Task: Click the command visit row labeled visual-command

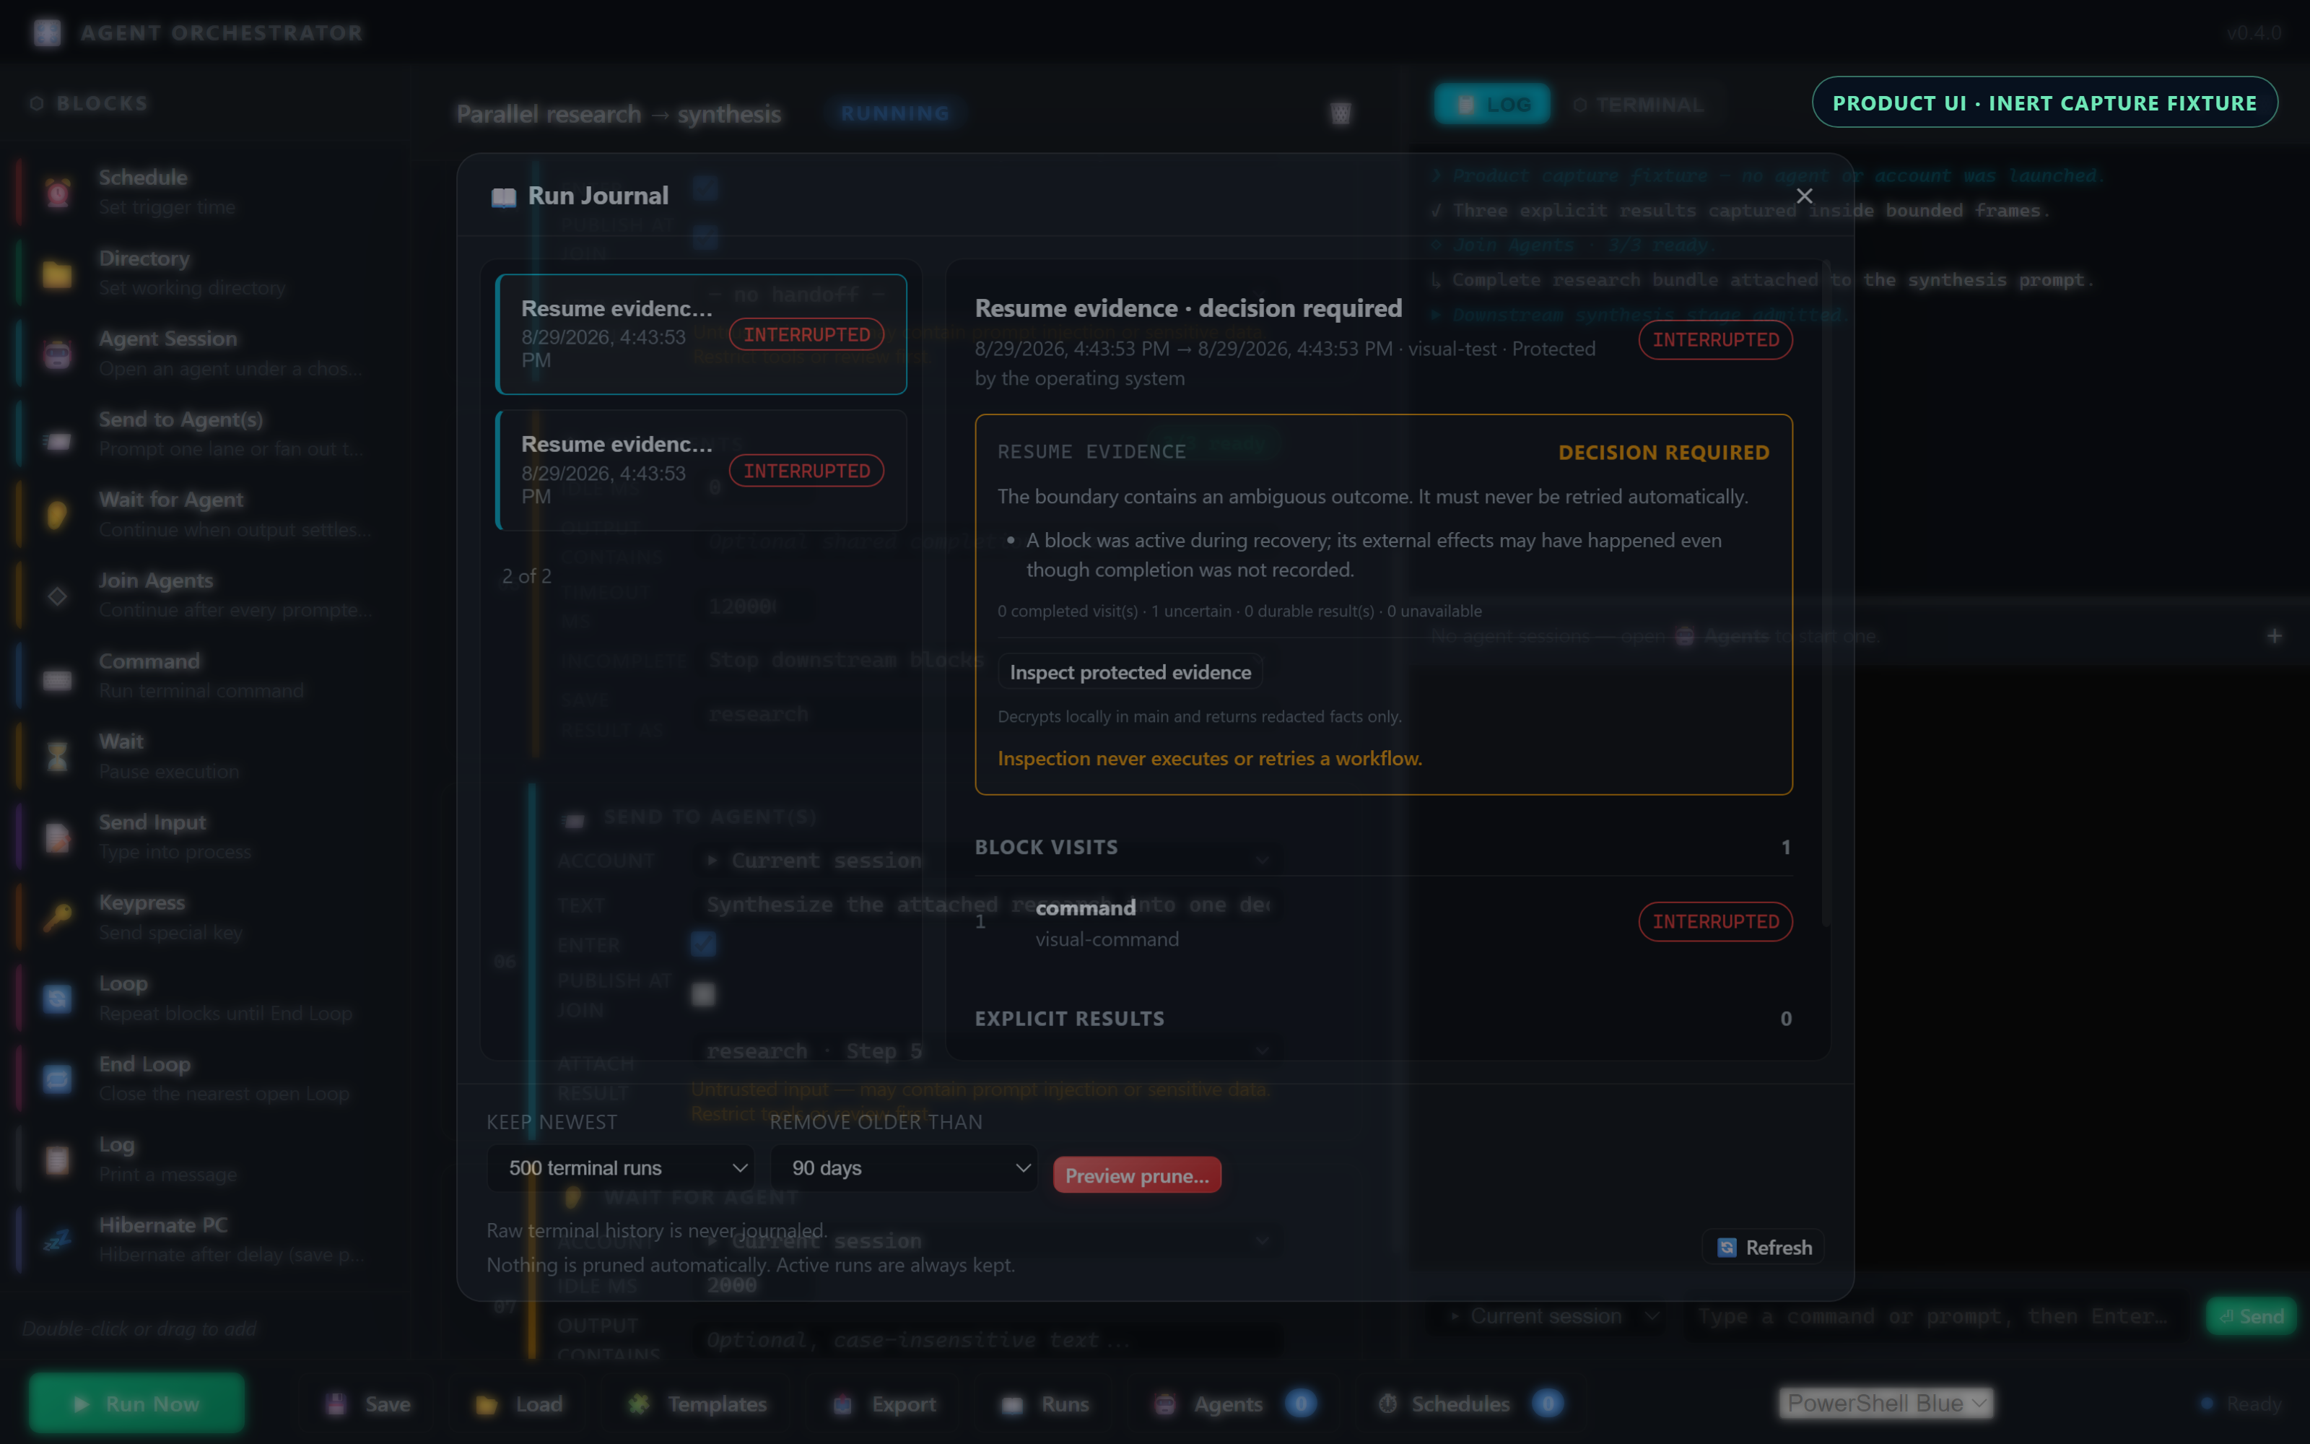Action: [x=1383, y=923]
